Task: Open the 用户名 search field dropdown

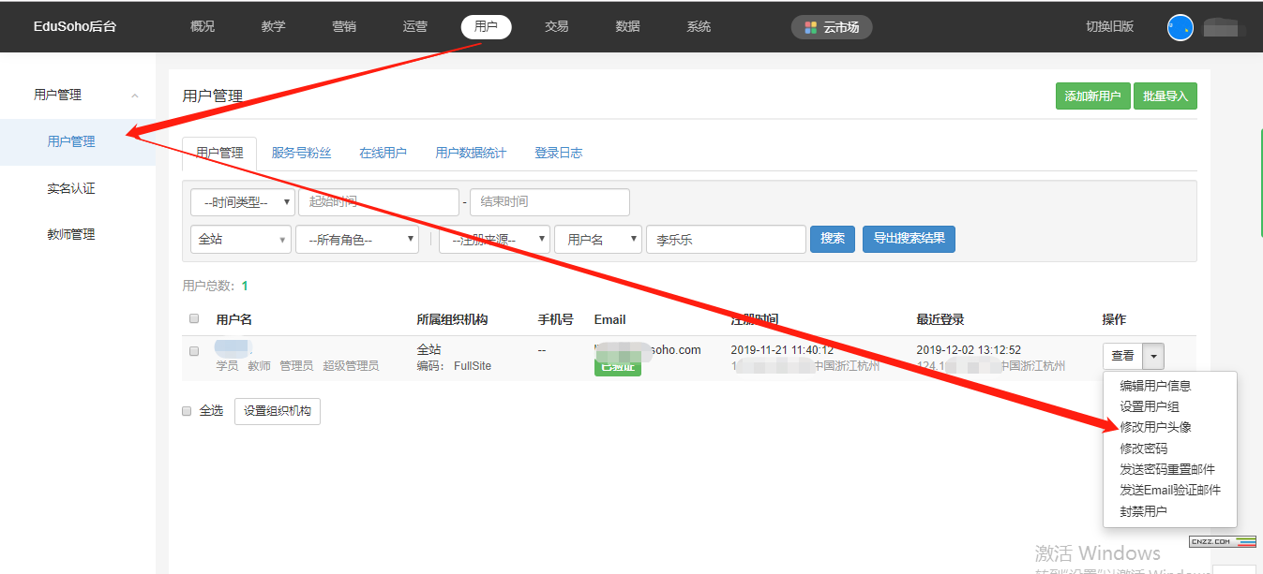Action: (x=597, y=240)
